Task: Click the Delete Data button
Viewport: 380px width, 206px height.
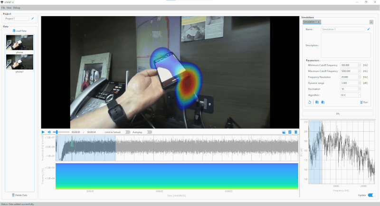Action: [19, 195]
